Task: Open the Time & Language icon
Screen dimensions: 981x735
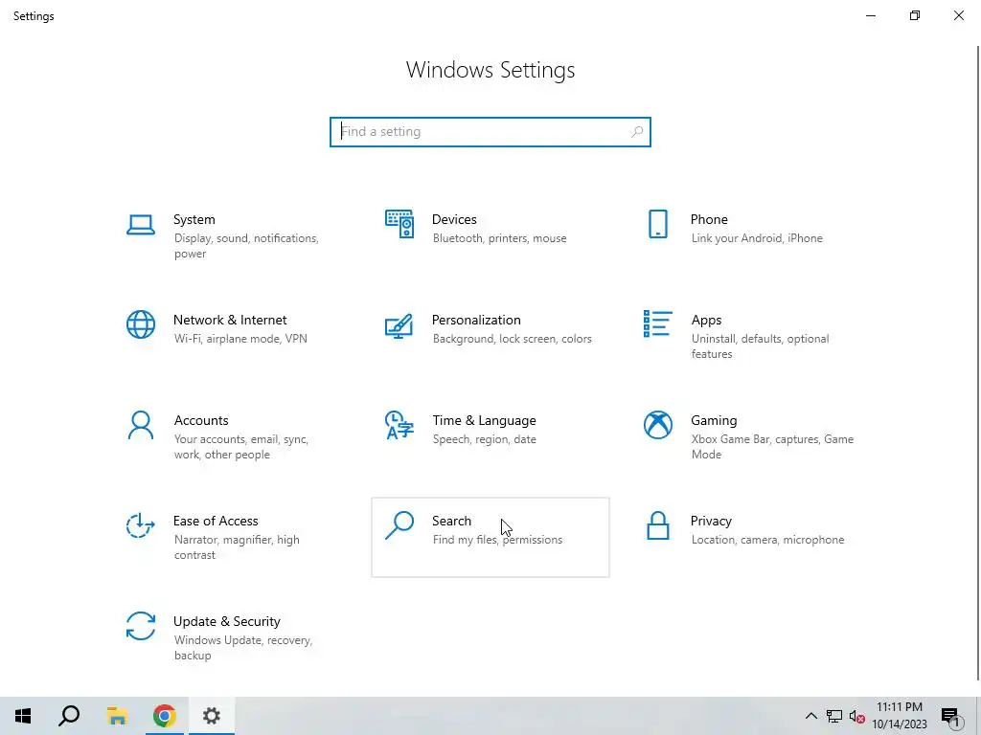Action: [x=399, y=425]
